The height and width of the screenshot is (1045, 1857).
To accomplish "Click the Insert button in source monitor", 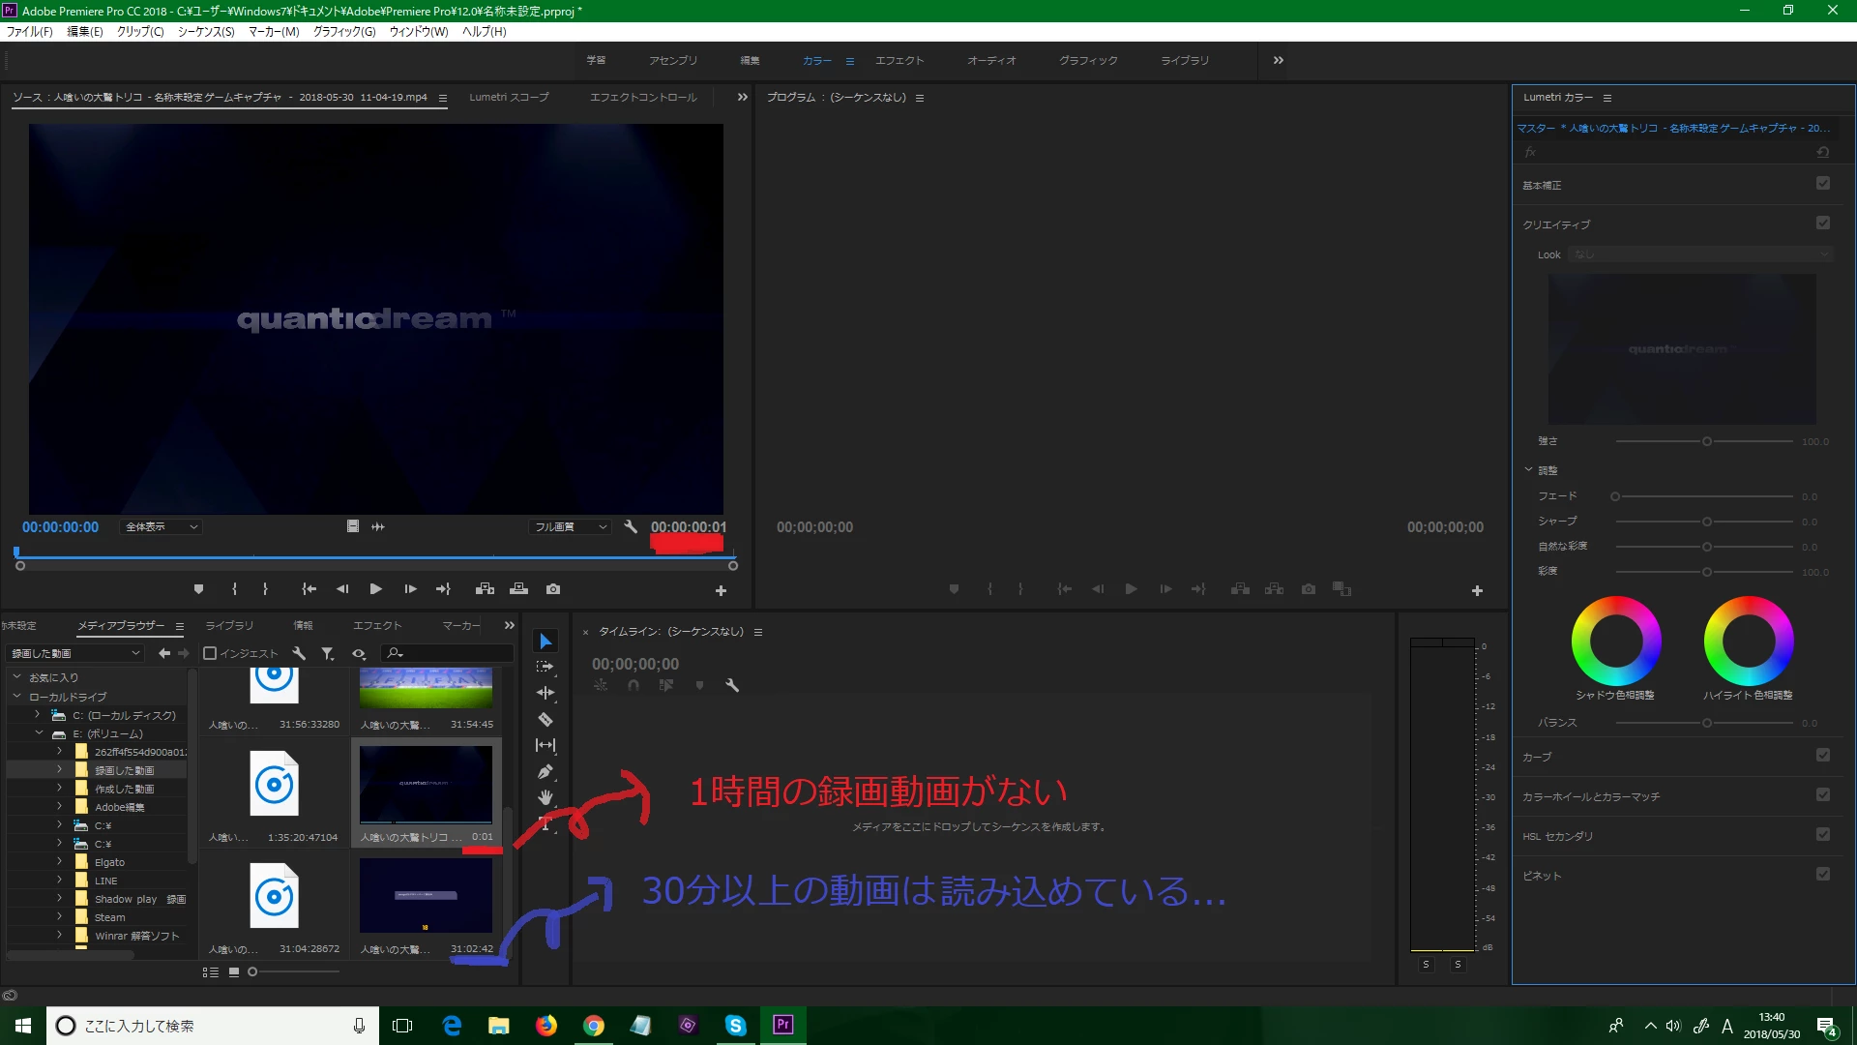I will (x=486, y=589).
